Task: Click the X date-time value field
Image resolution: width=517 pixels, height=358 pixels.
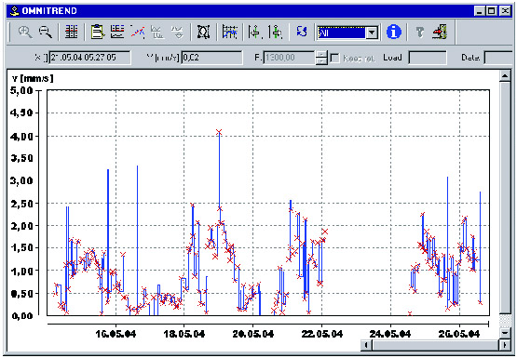Action: point(89,58)
